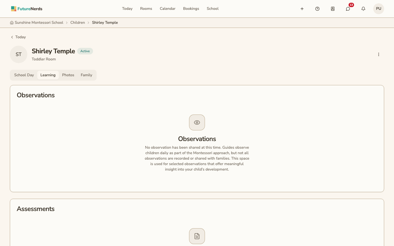The width and height of the screenshot is (394, 246).
Task: Open the contacts directory icon
Action: 333,9
